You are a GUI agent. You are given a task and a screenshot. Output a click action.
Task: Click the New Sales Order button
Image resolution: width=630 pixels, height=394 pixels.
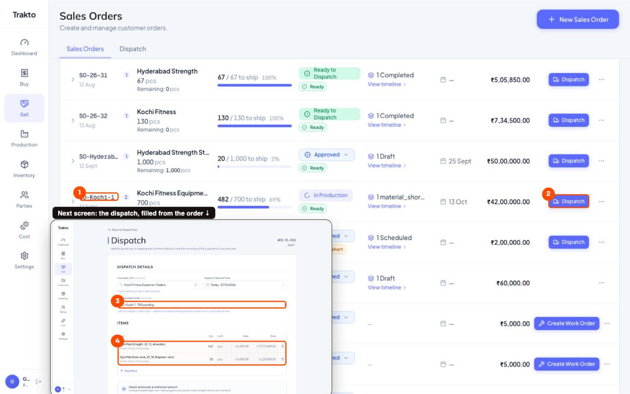point(578,19)
